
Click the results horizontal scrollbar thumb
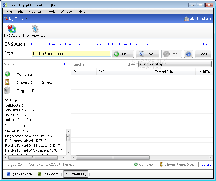point(113,157)
